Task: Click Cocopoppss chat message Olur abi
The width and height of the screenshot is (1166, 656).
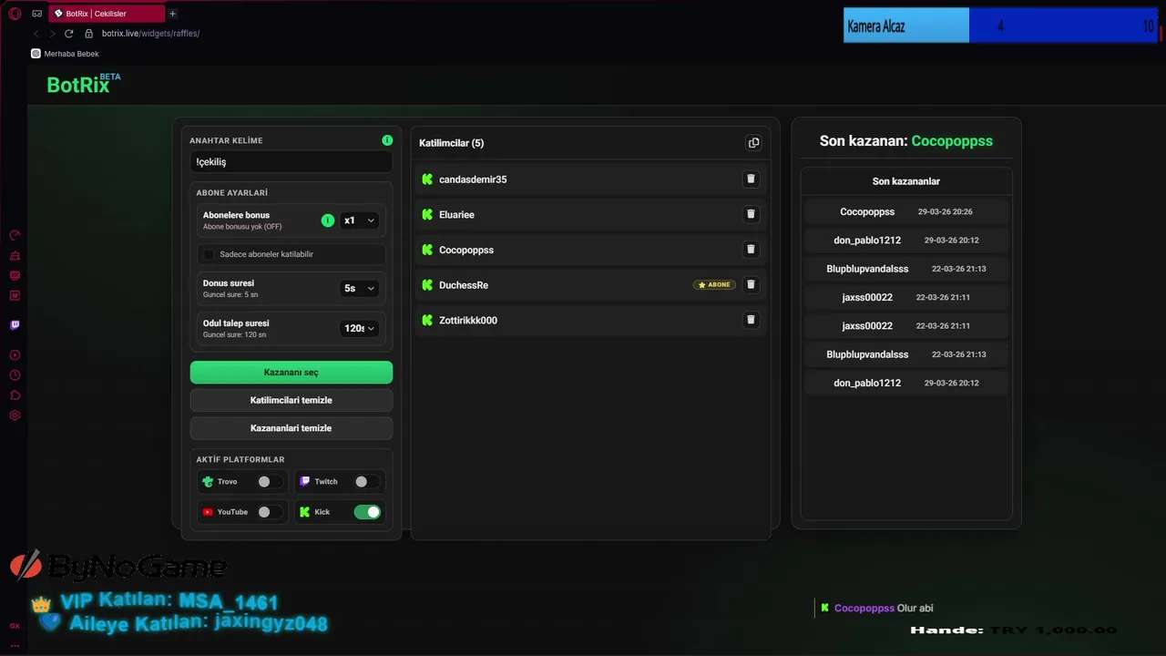Action: (884, 608)
